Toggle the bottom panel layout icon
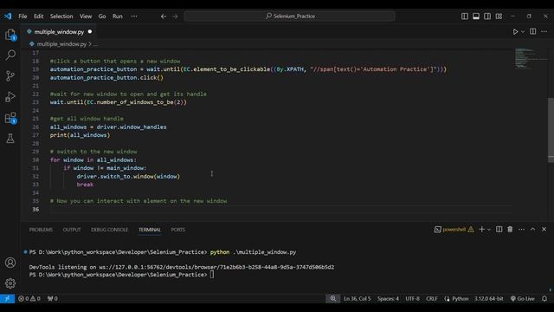This screenshot has width=554, height=312. point(476,16)
